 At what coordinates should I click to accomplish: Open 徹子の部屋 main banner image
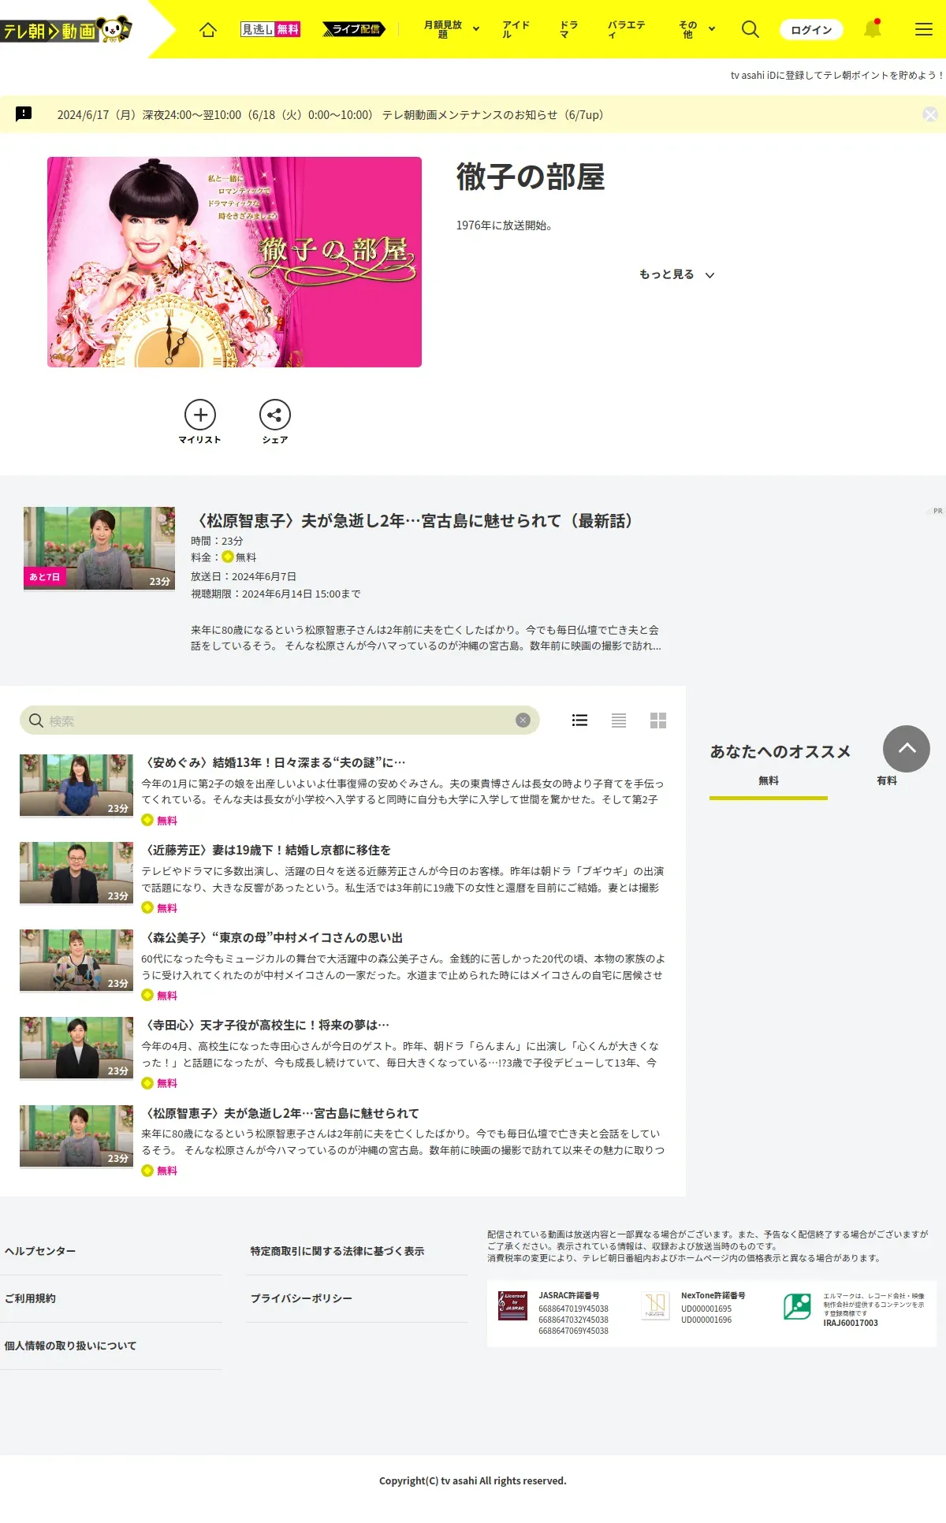click(x=234, y=262)
